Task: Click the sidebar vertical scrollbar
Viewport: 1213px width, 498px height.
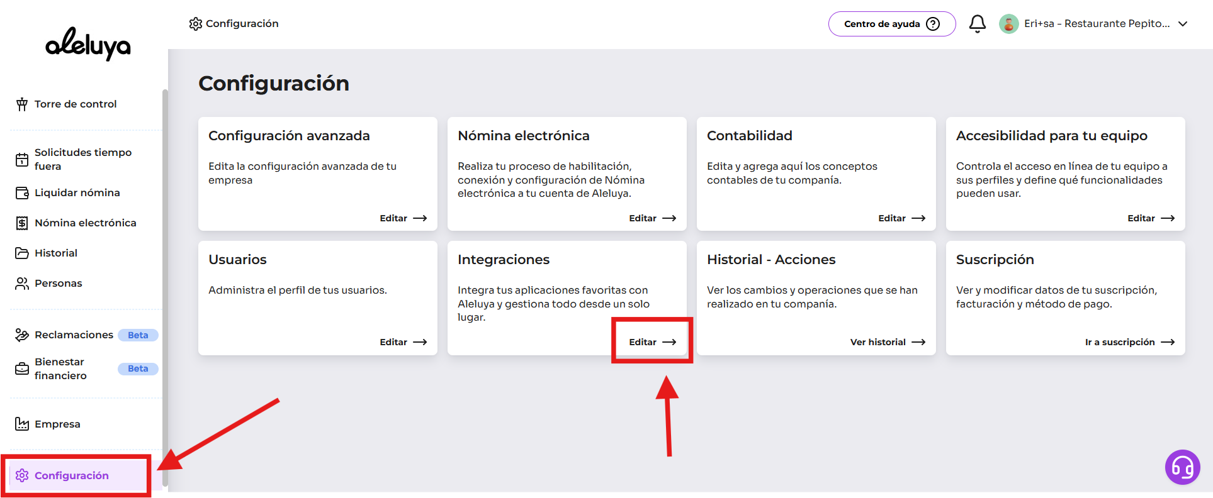Action: tap(166, 287)
